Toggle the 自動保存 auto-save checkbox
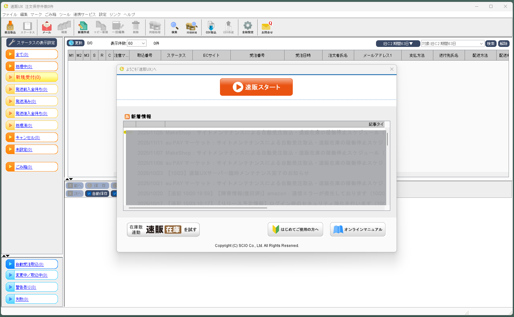 90,194
